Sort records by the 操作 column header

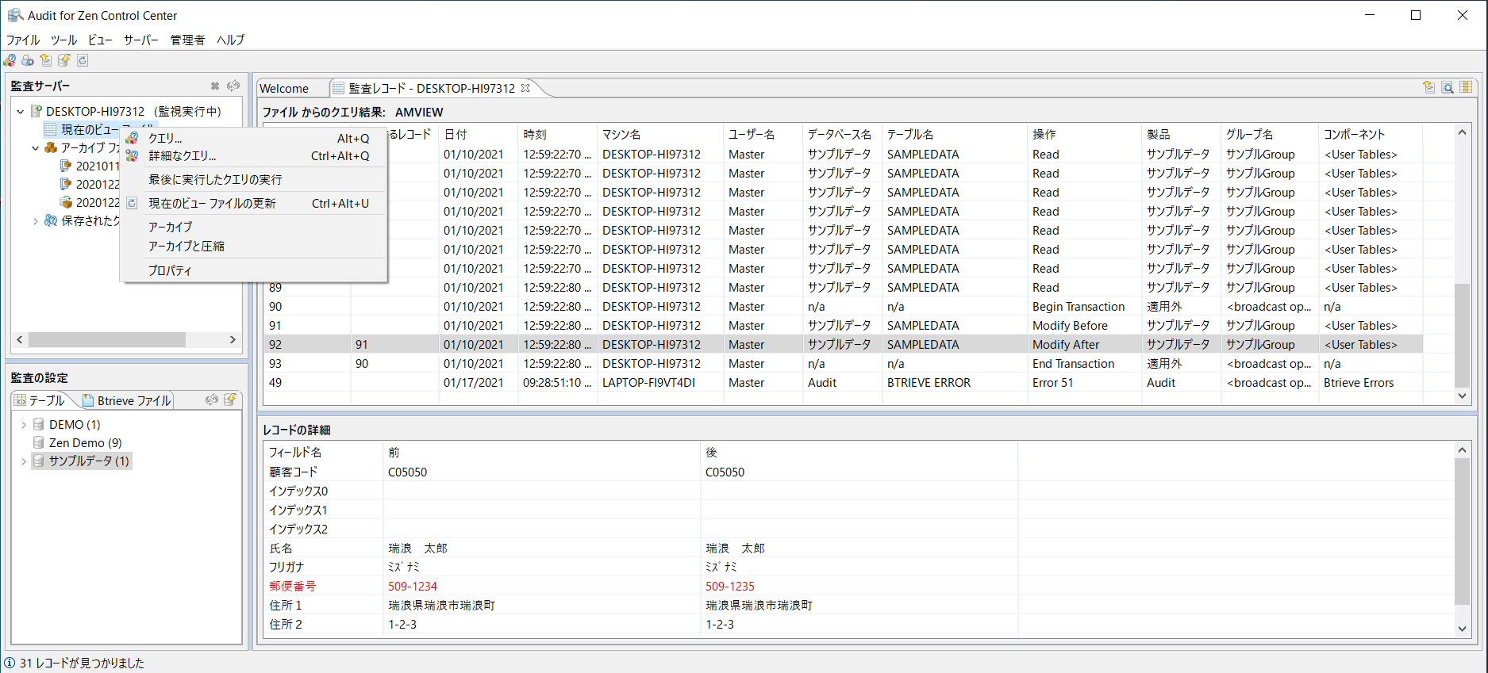1044,134
